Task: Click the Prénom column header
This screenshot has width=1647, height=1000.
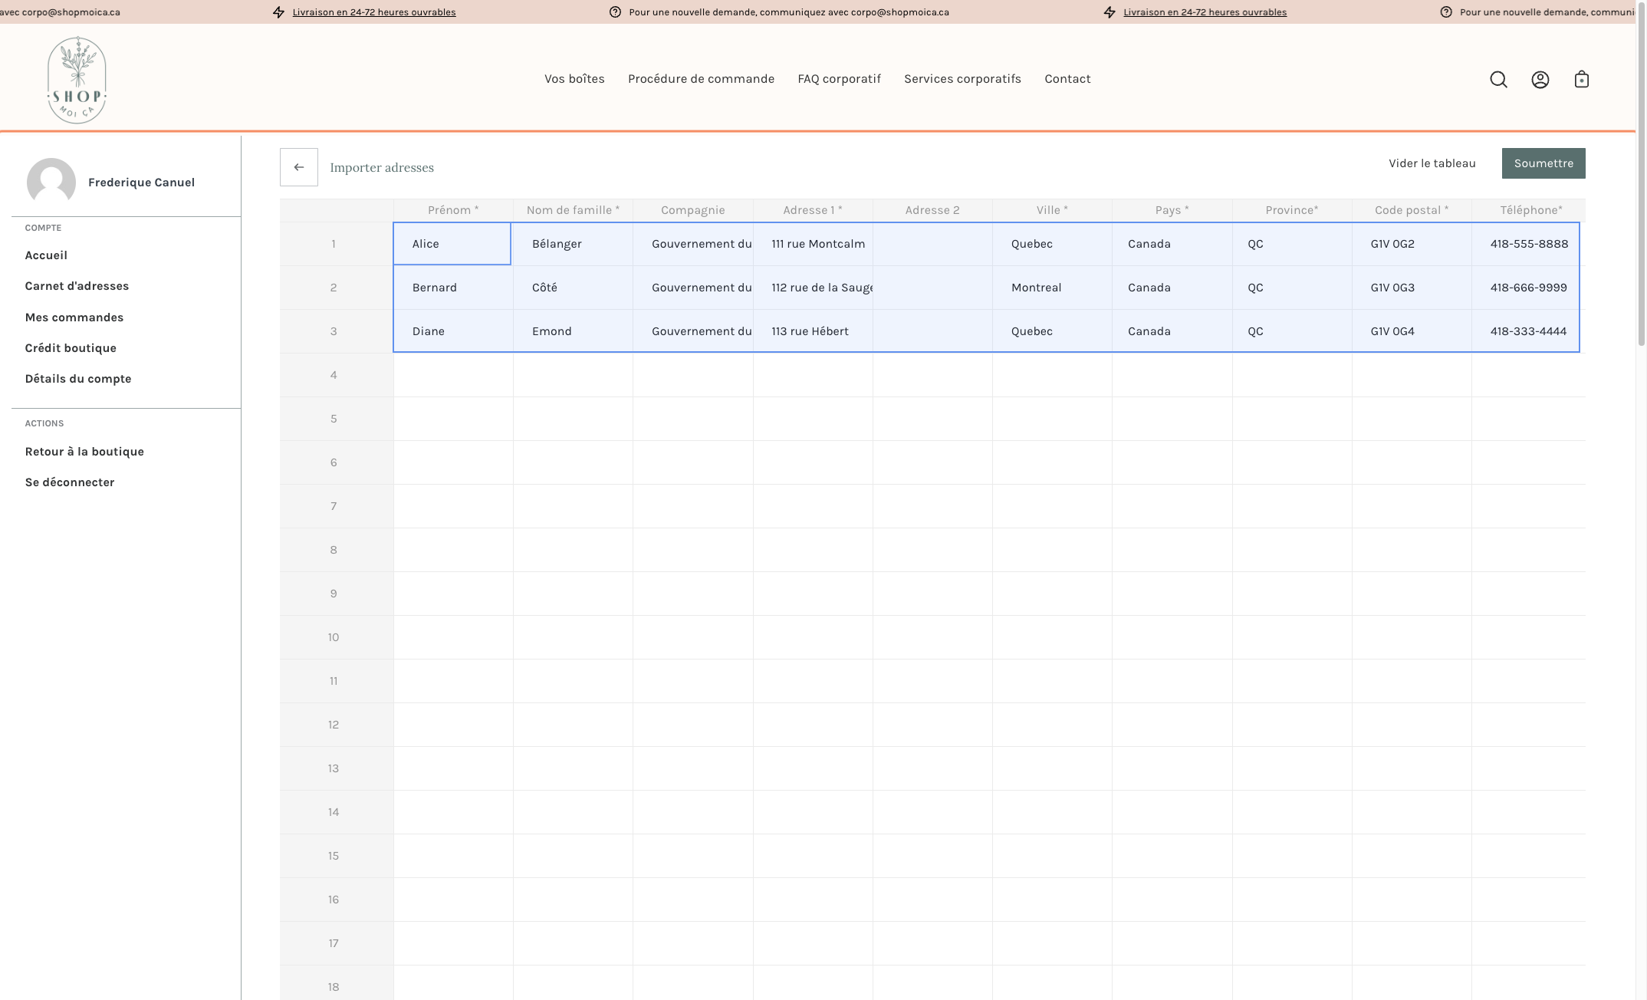Action: 453,210
